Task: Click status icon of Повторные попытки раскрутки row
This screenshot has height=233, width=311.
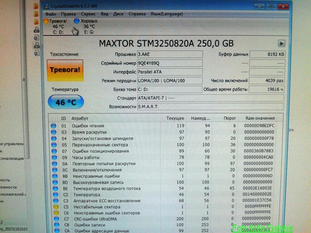Action: [x=54, y=164]
